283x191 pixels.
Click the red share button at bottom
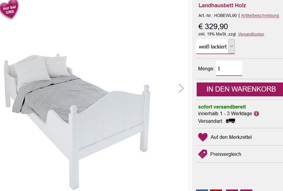coord(216,190)
